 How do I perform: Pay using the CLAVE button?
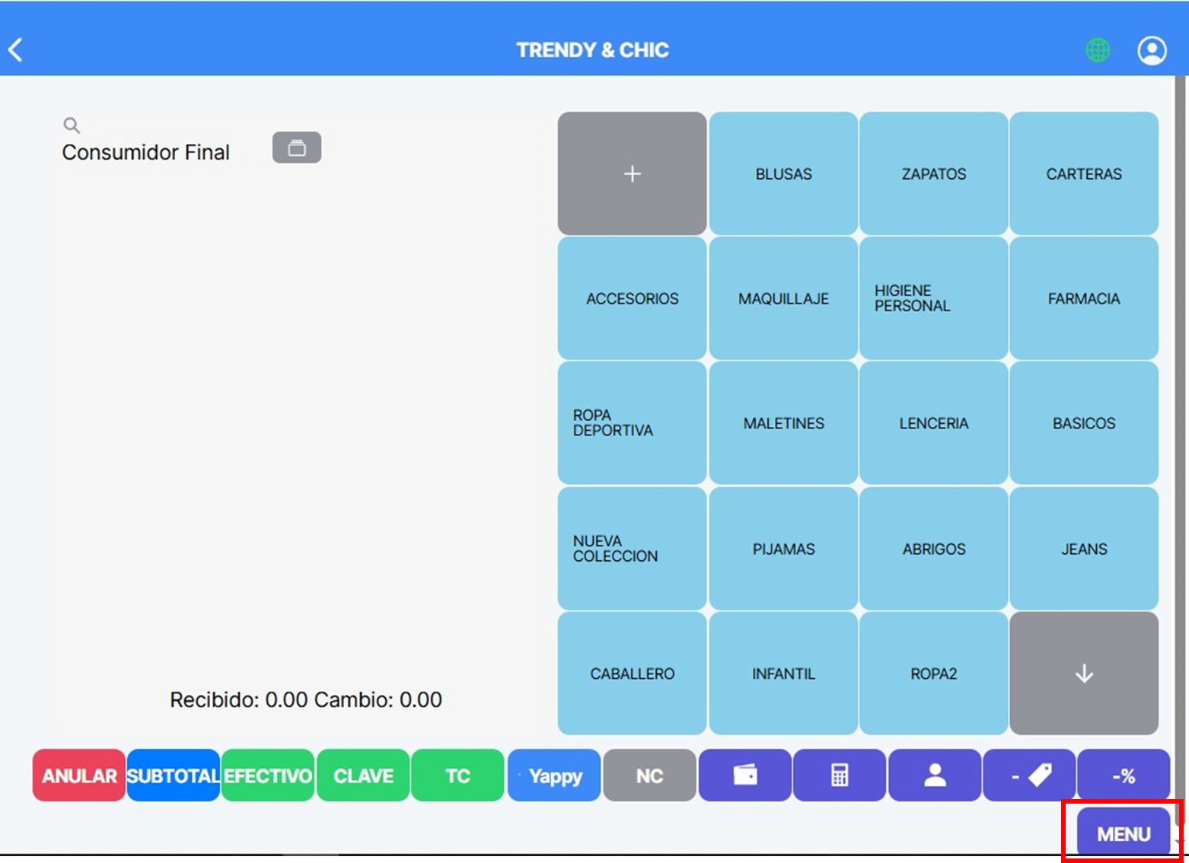click(x=363, y=775)
